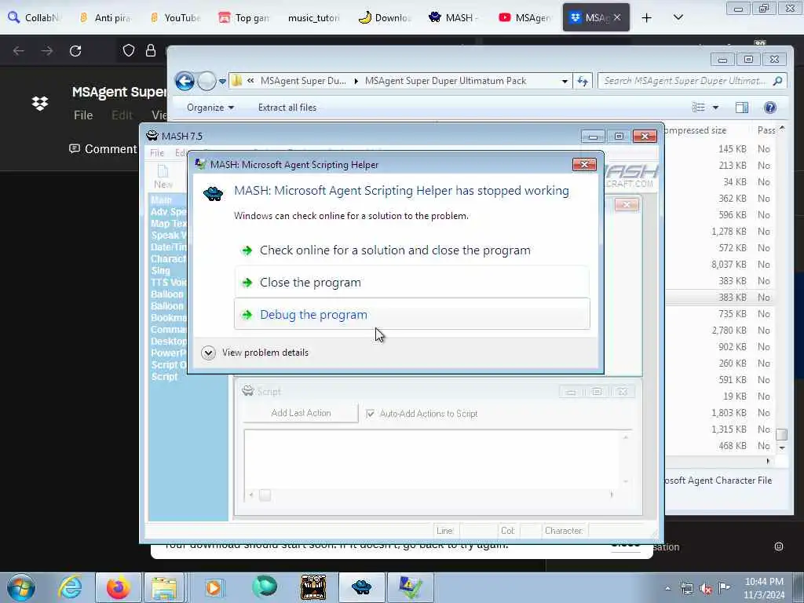This screenshot has height=603, width=804.
Task: Click the Explorer back navigation button
Action: [185, 81]
